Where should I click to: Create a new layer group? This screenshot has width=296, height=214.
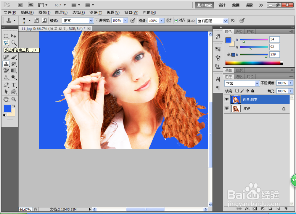point(270,208)
